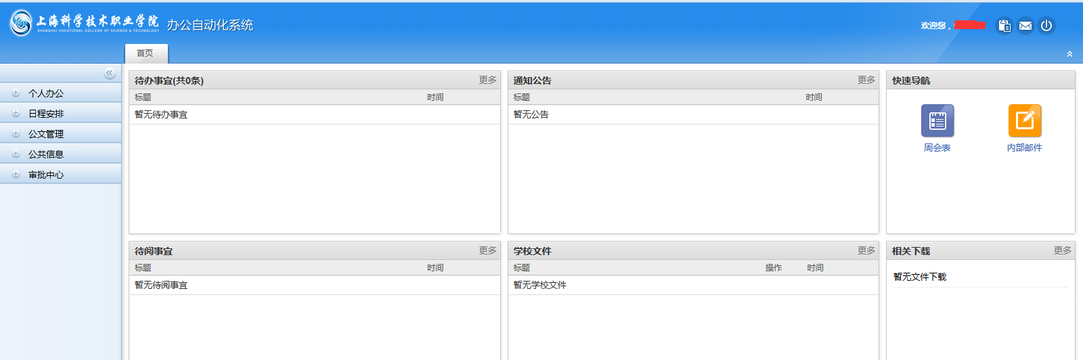Screen dimensions: 1083x360
Task: Click 更多 in the 待阅事宜 panel
Action: tap(487, 250)
